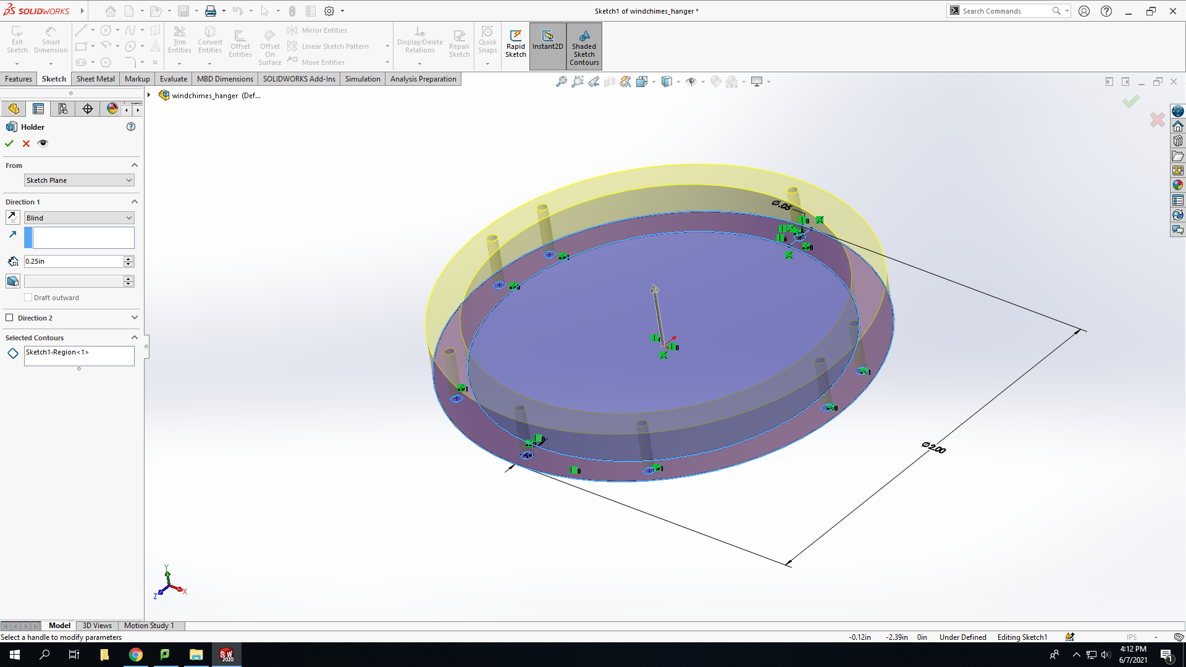1186x667 pixels.
Task: Select the Trim Entities tool
Action: point(180,40)
